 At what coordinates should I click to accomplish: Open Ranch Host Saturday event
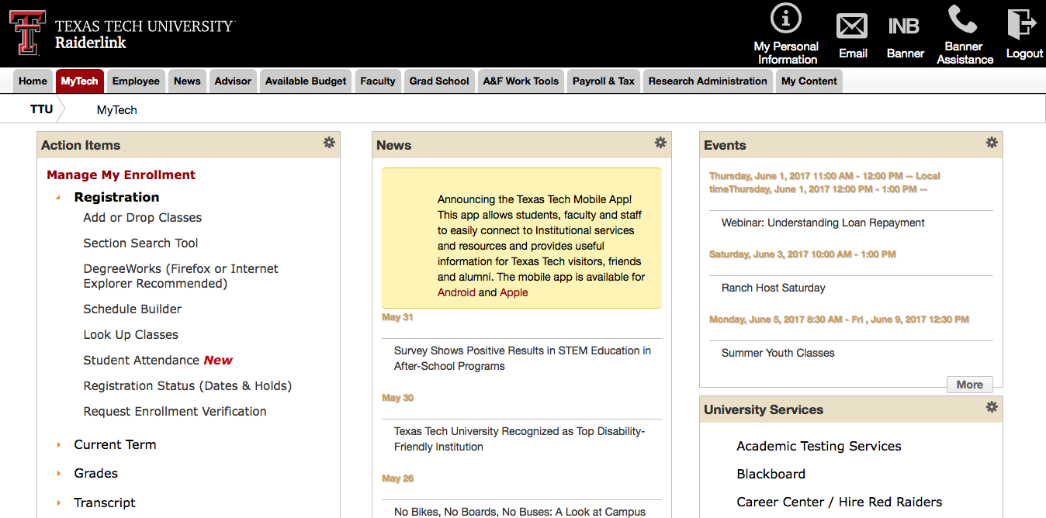[774, 288]
